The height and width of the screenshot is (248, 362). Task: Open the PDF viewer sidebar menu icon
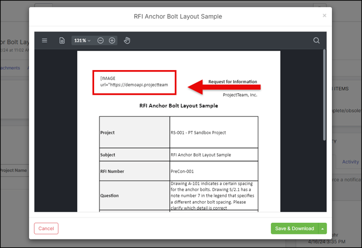(45, 41)
